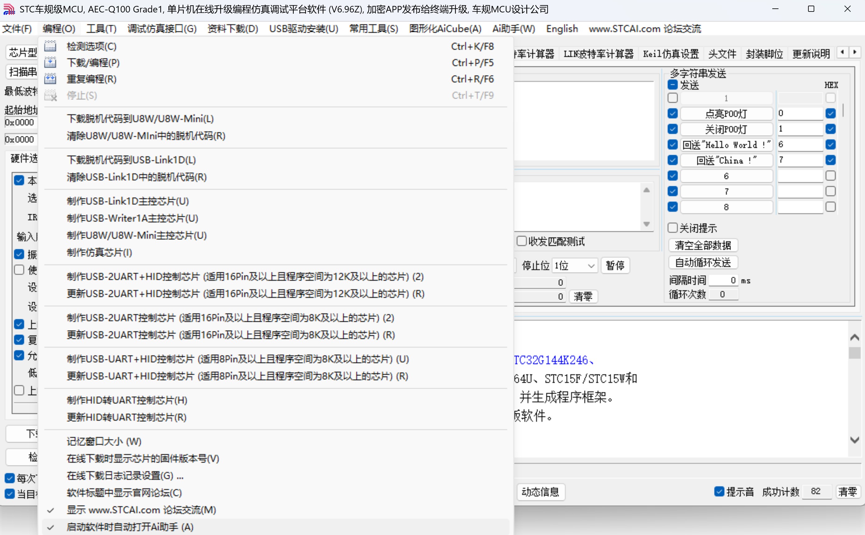Screen dimensions: 865x535
Task: Toggle HEX checkbox for row 8
Action: pyautogui.click(x=830, y=207)
